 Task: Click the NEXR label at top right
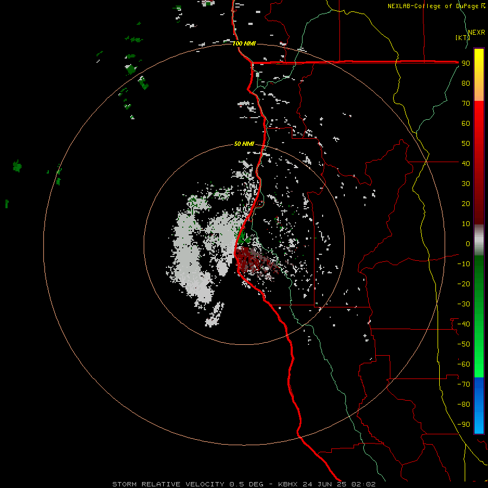[x=477, y=32]
